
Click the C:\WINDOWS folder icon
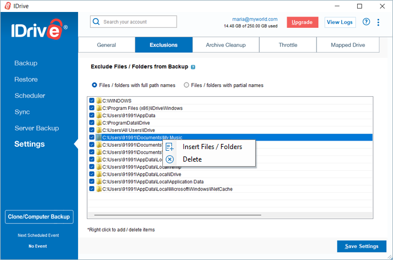[x=99, y=101]
